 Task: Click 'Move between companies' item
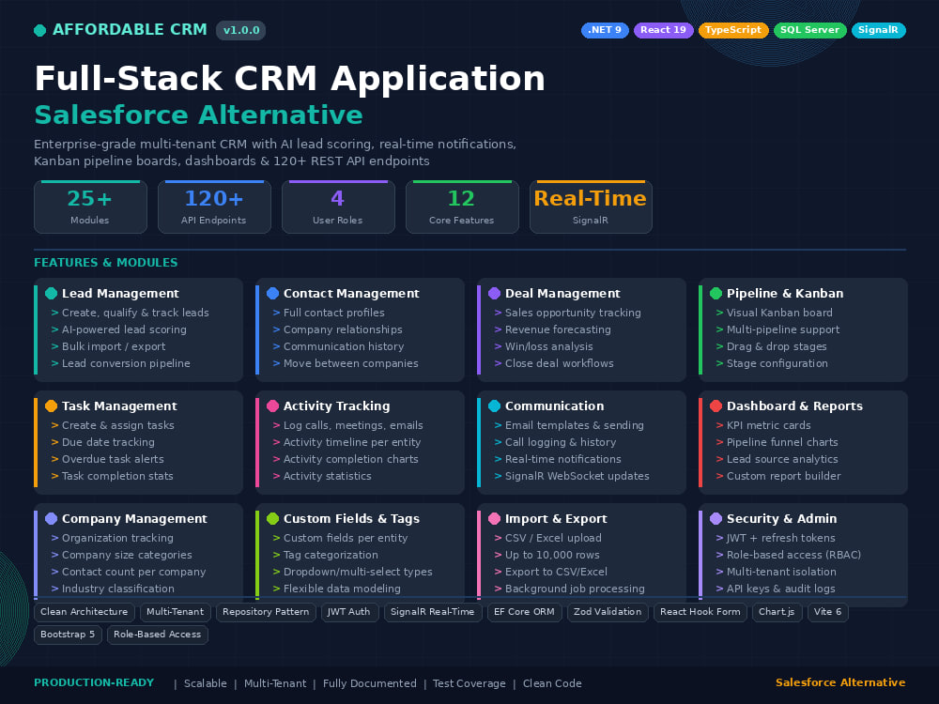[x=351, y=363]
